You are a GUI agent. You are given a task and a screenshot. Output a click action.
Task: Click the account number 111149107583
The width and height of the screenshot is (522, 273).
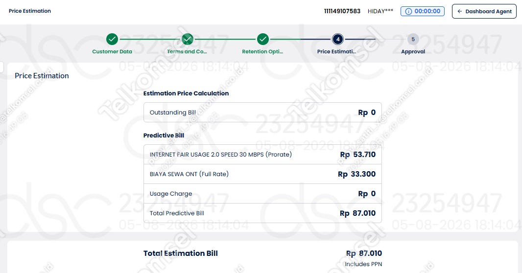coord(342,11)
